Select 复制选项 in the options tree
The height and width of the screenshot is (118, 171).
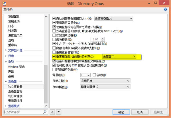[x=14, y=21]
